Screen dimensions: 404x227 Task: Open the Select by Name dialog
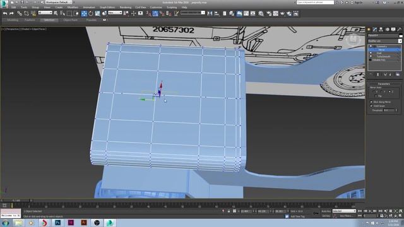[62, 13]
